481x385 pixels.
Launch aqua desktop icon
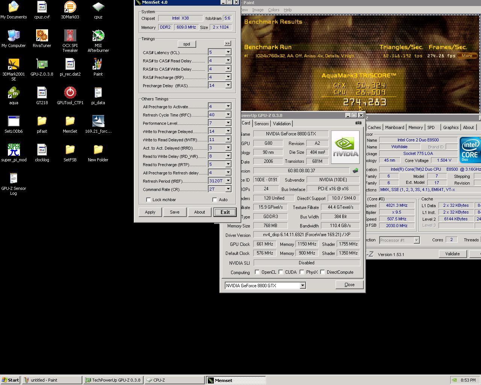pos(14,96)
